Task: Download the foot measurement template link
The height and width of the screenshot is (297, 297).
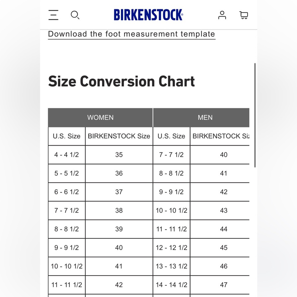Action: (x=132, y=34)
